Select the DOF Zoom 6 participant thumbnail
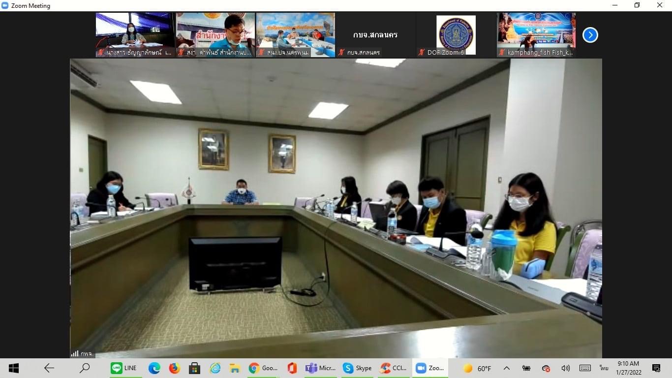The height and width of the screenshot is (378, 672). click(x=456, y=35)
